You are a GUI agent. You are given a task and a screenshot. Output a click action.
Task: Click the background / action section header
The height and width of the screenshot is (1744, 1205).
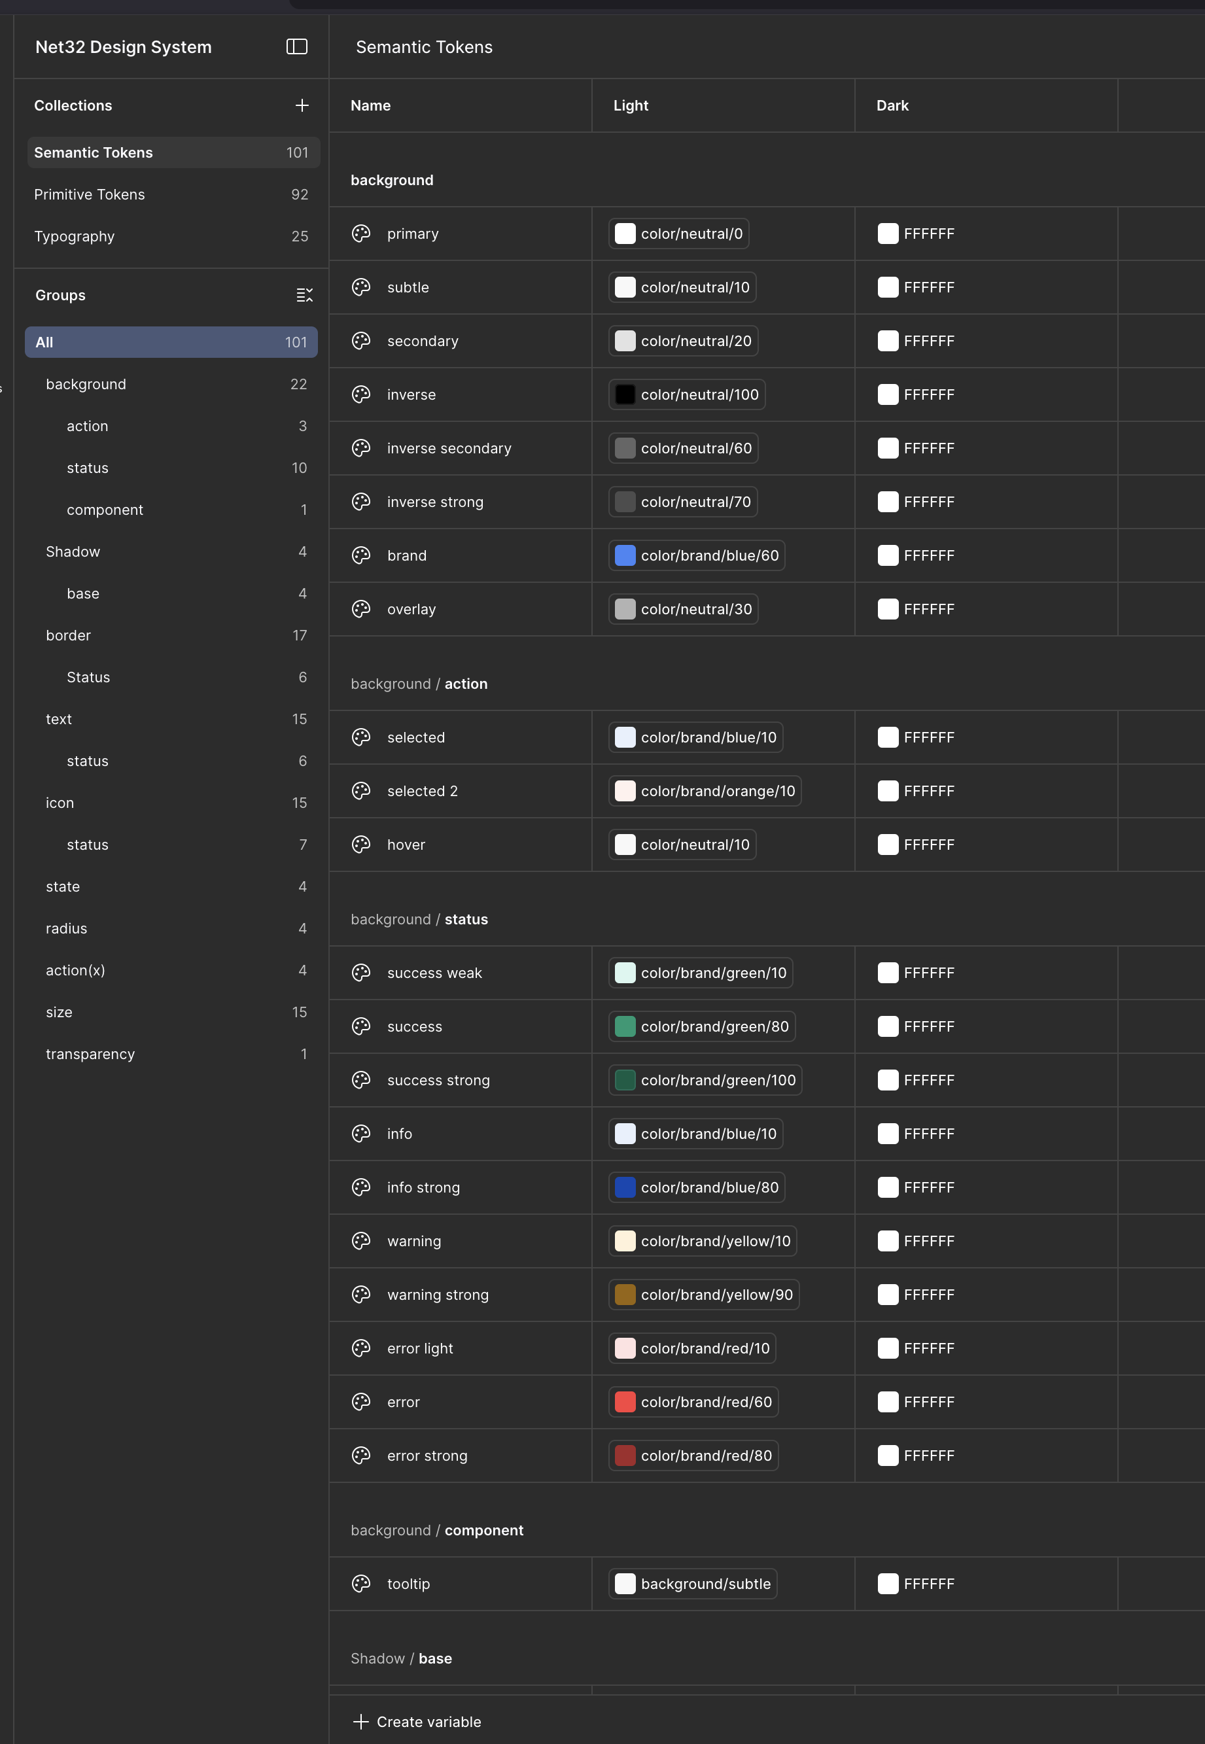coord(419,684)
